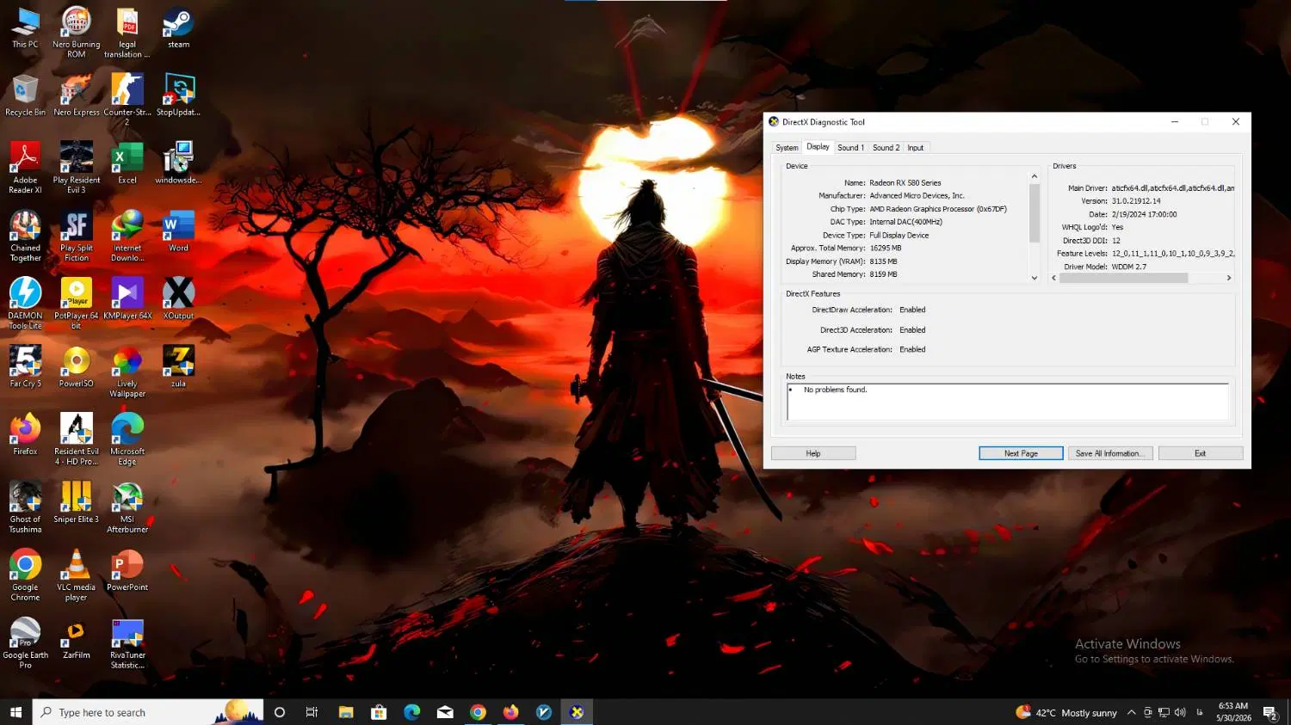Select the Google Earth Pro desktop icon
Viewport: 1291px width, 725px height.
click(25, 643)
